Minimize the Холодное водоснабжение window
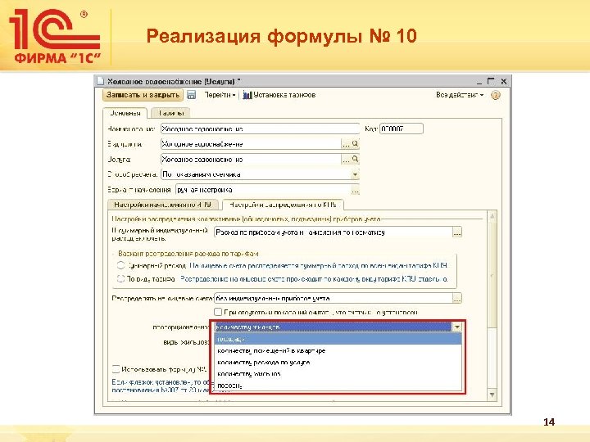This screenshot has height=442, width=590. [479, 81]
